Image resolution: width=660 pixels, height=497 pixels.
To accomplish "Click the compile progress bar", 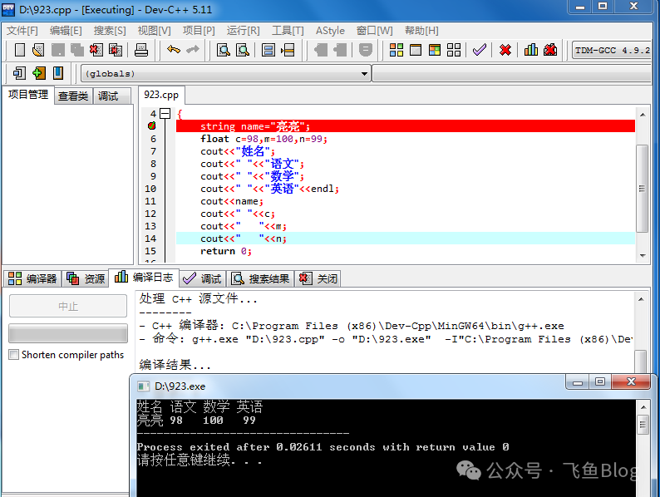I will (68, 333).
